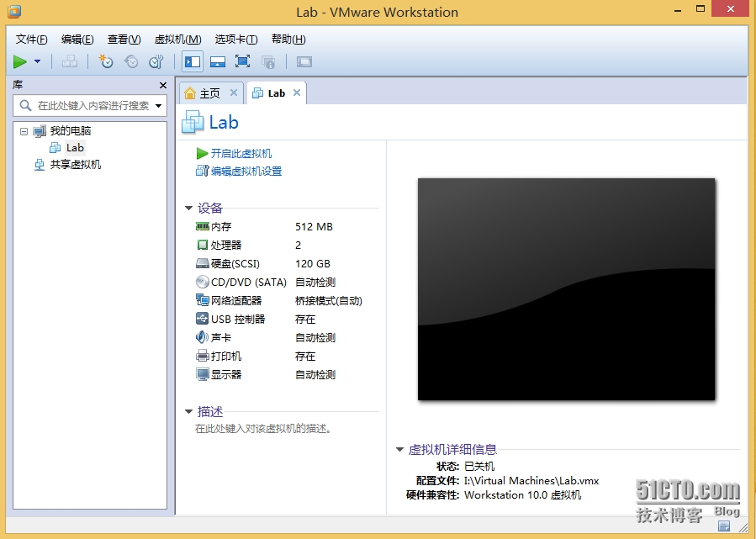Select 我的电脑 in the library tree

71,130
